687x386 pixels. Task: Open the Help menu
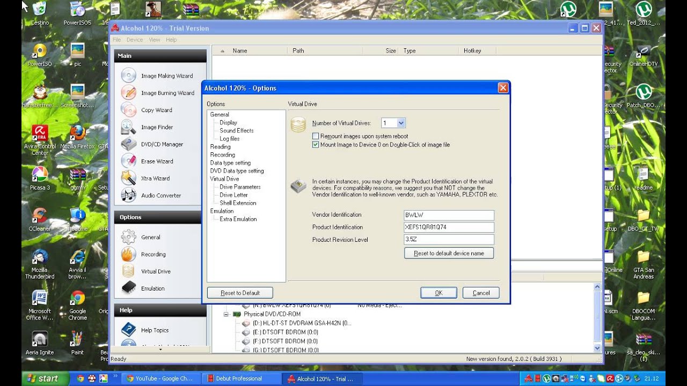[171, 40]
